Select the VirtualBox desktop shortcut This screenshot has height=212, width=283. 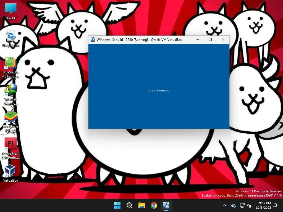click(x=11, y=173)
